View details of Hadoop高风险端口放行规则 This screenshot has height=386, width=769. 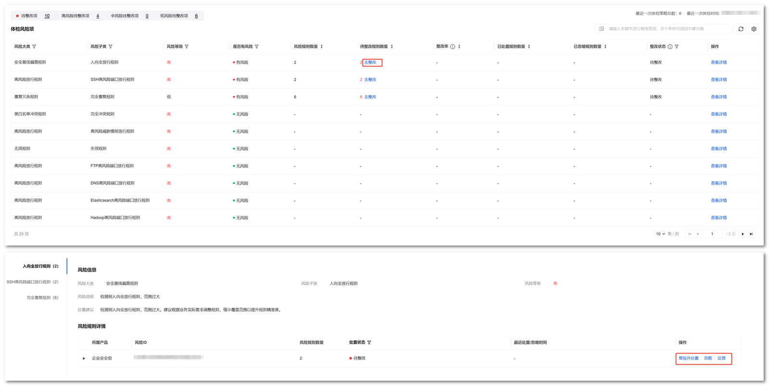719,218
